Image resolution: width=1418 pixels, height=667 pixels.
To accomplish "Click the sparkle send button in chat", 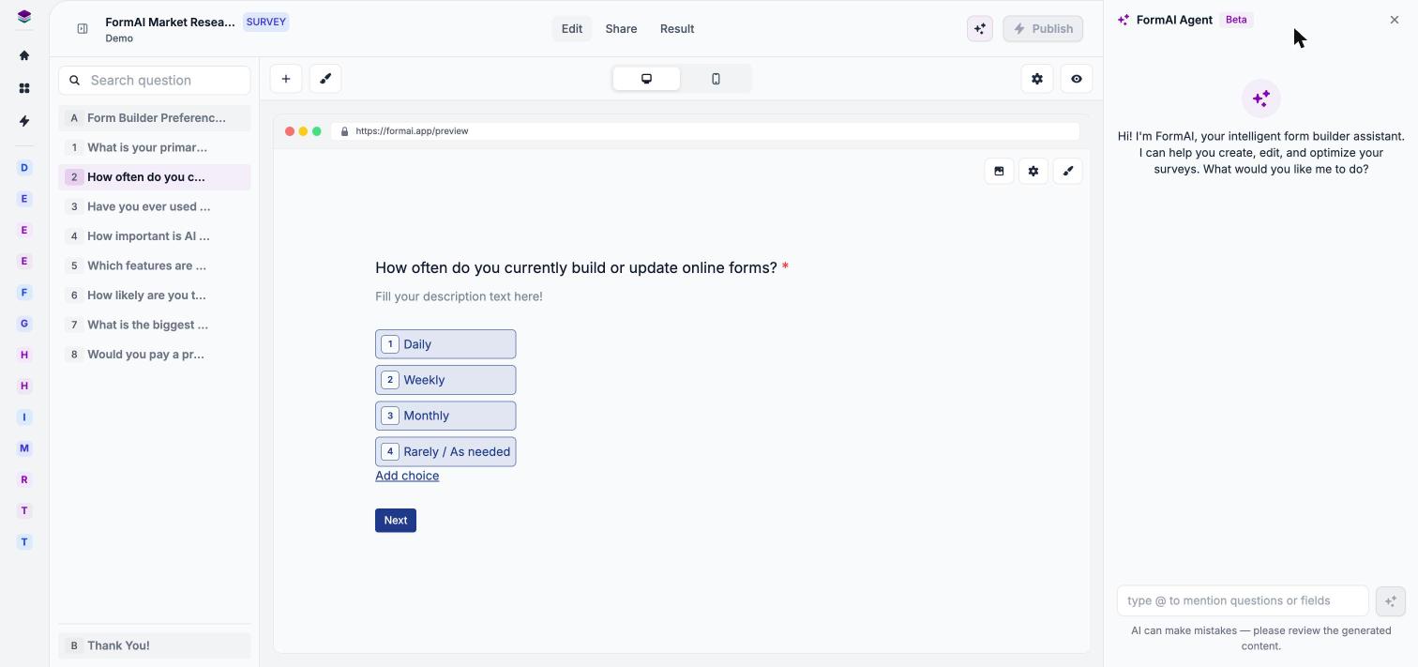I will 1391,600.
